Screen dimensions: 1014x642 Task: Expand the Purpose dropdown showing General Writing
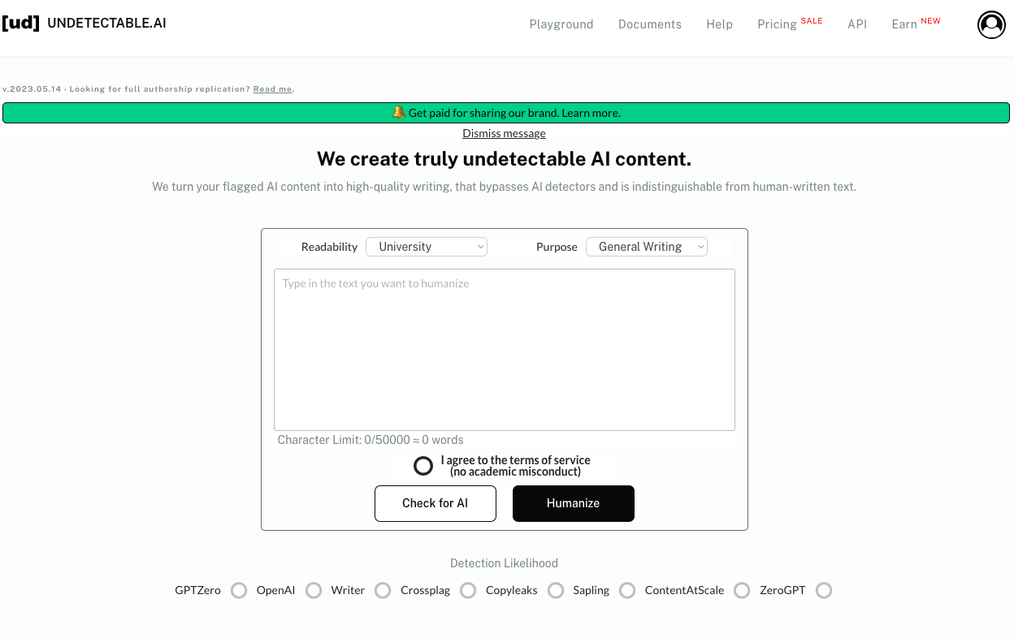pyautogui.click(x=647, y=247)
